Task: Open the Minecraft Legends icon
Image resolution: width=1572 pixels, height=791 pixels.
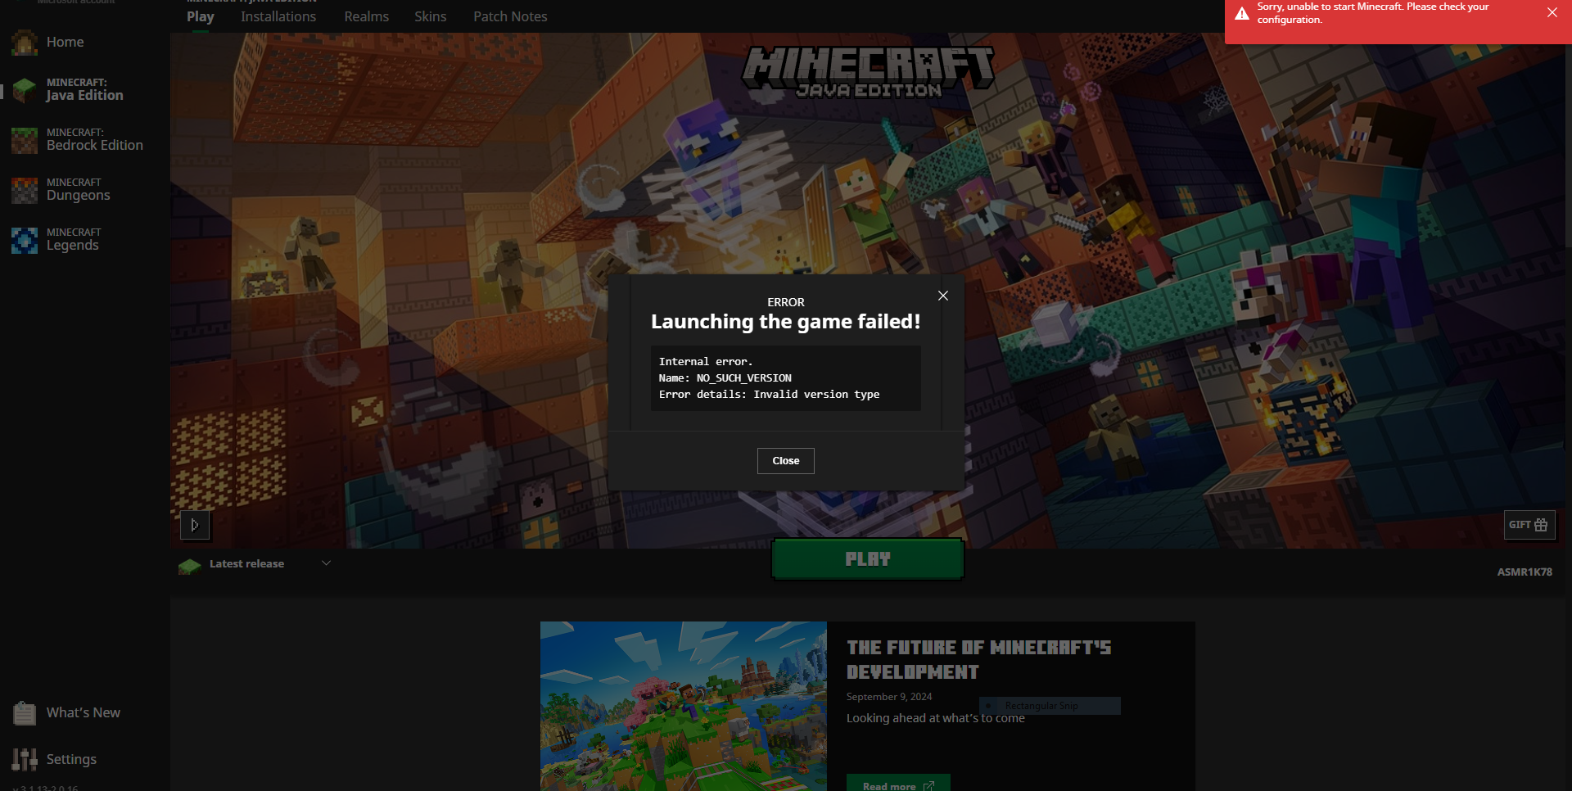Action: 25,240
